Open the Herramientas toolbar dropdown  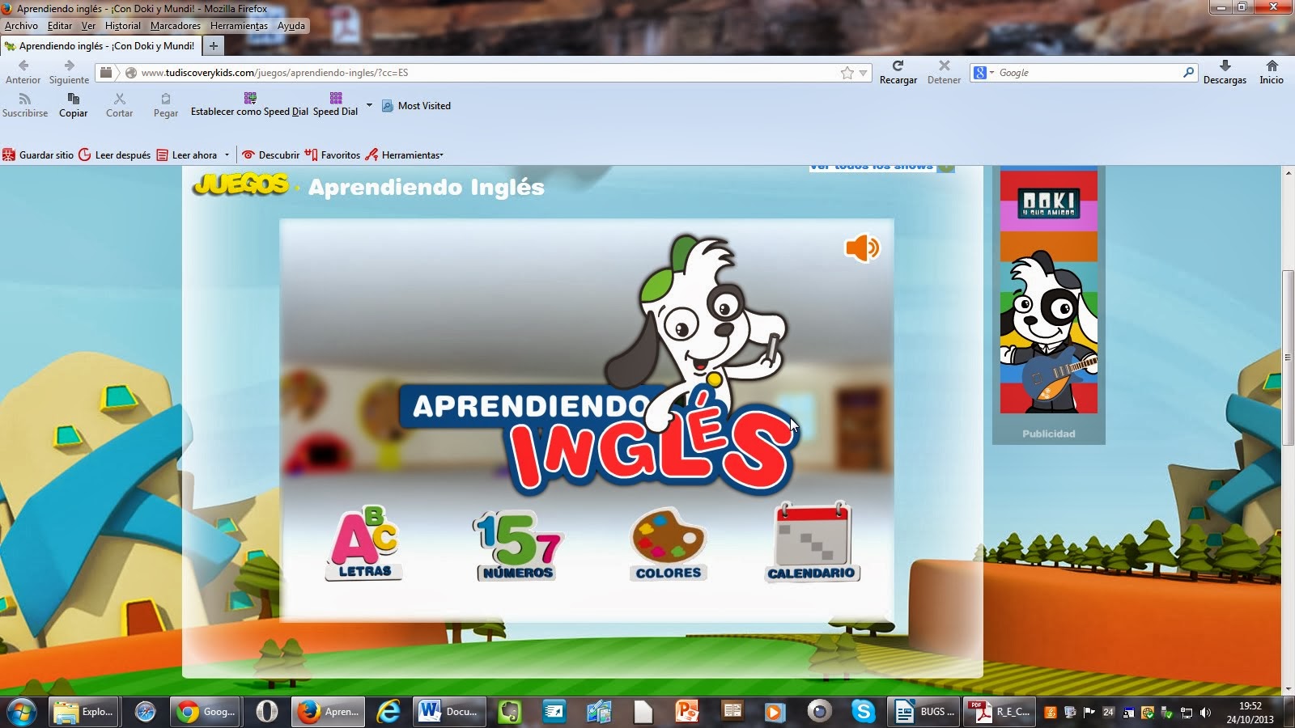point(405,154)
